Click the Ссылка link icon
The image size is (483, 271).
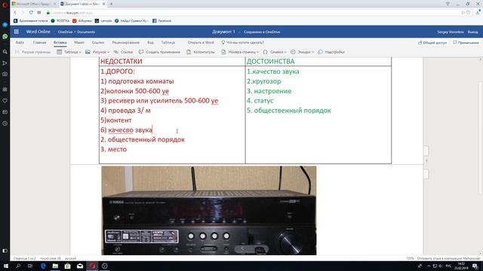coord(116,52)
